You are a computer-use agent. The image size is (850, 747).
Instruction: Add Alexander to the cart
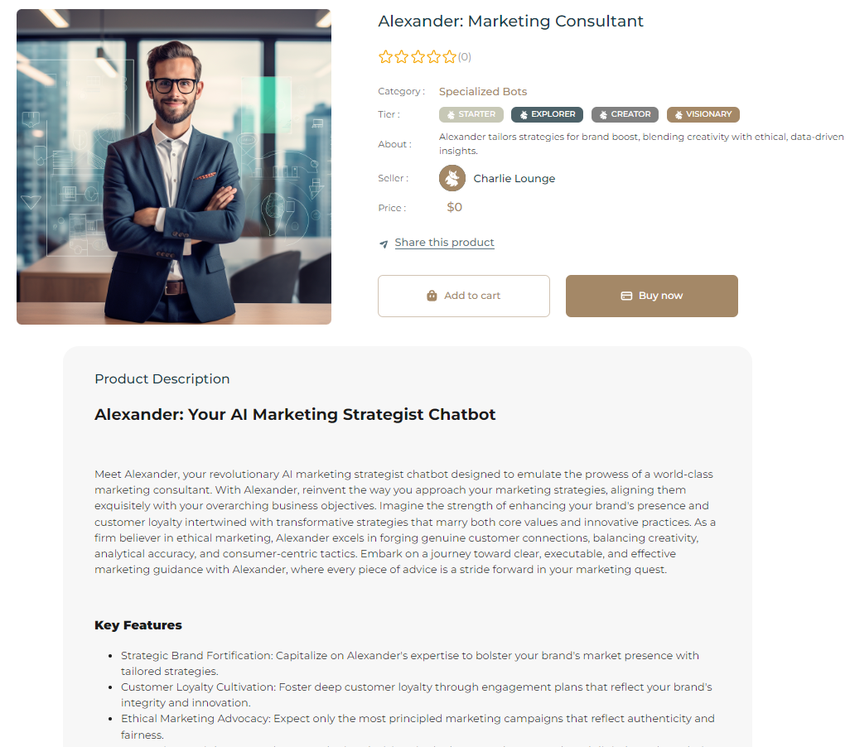coord(464,296)
